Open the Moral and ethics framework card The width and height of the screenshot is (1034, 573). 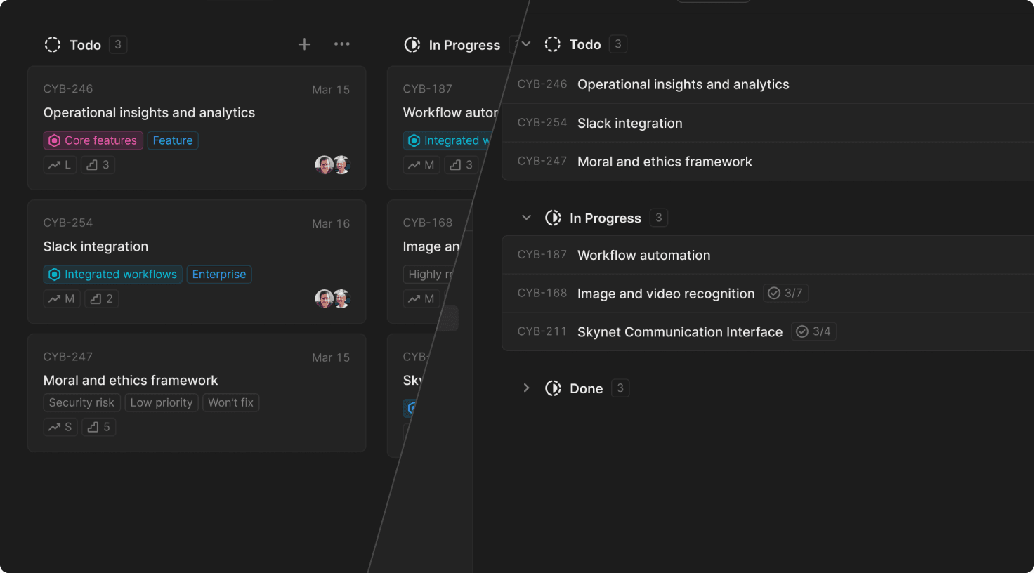tap(131, 381)
